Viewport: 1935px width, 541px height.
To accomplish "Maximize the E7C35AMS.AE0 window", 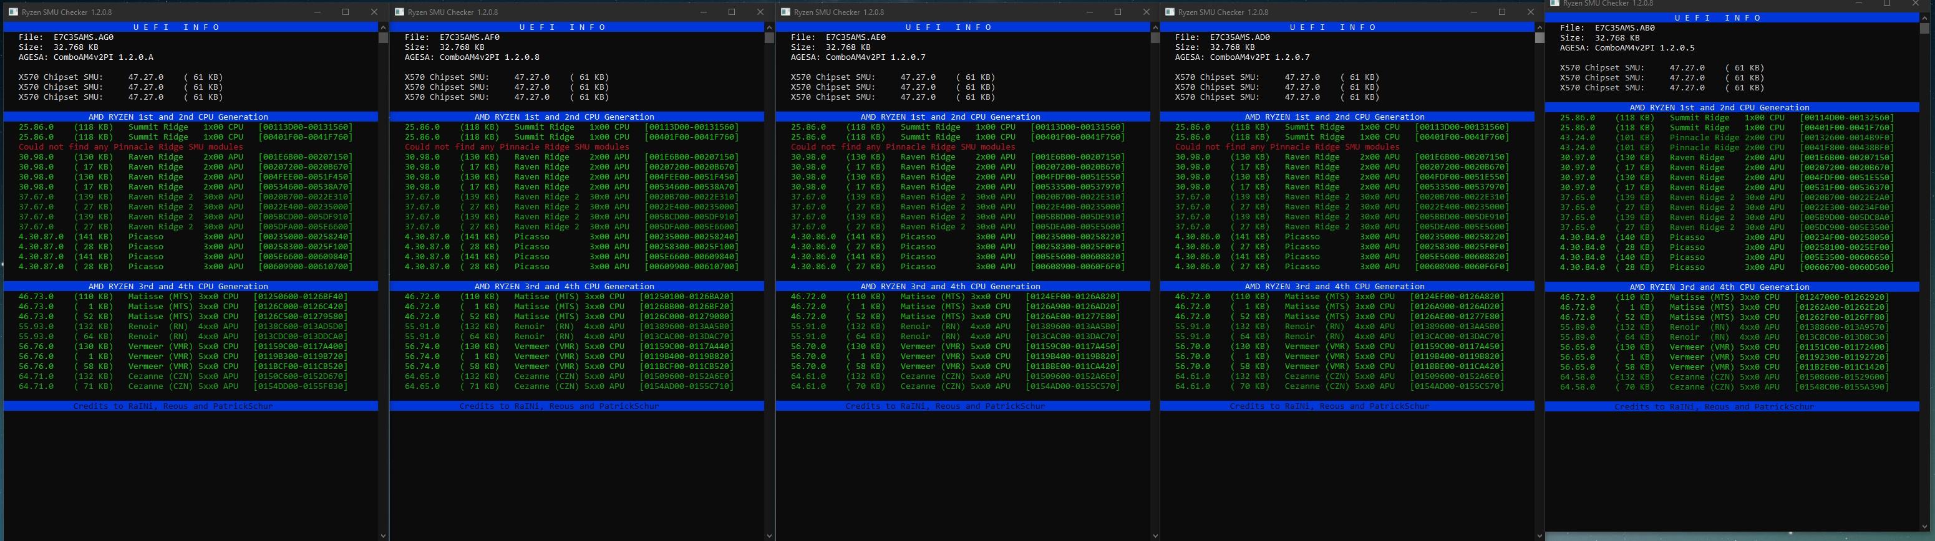I will click(x=1118, y=12).
